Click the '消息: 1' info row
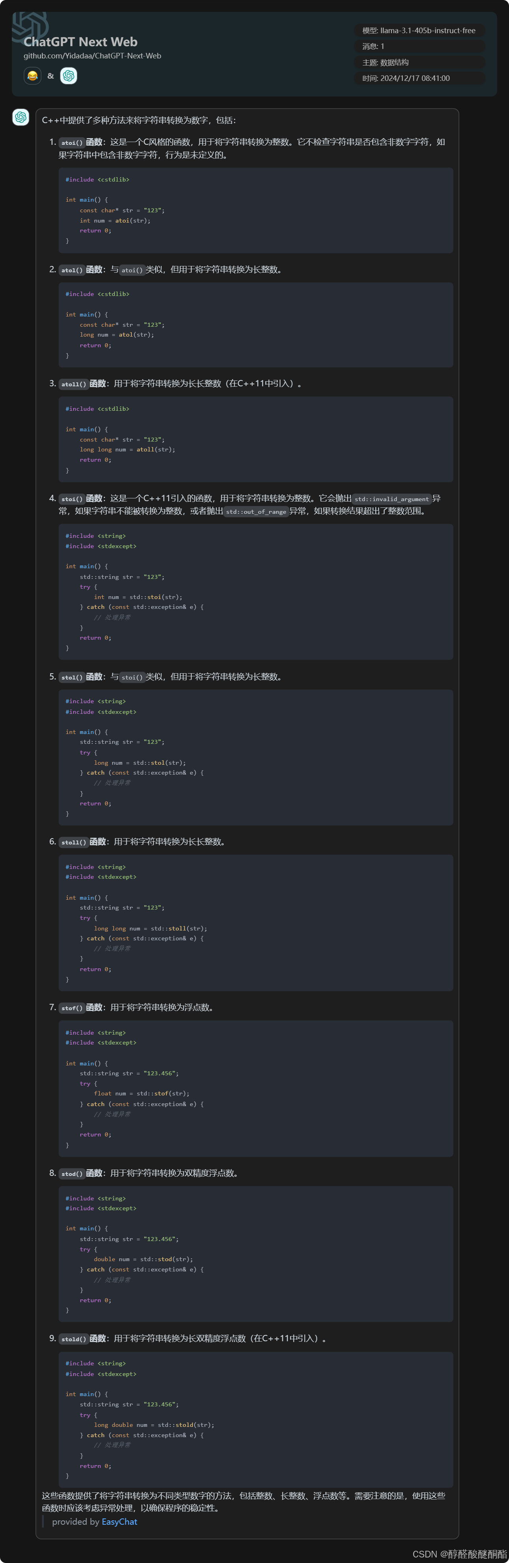 (419, 46)
